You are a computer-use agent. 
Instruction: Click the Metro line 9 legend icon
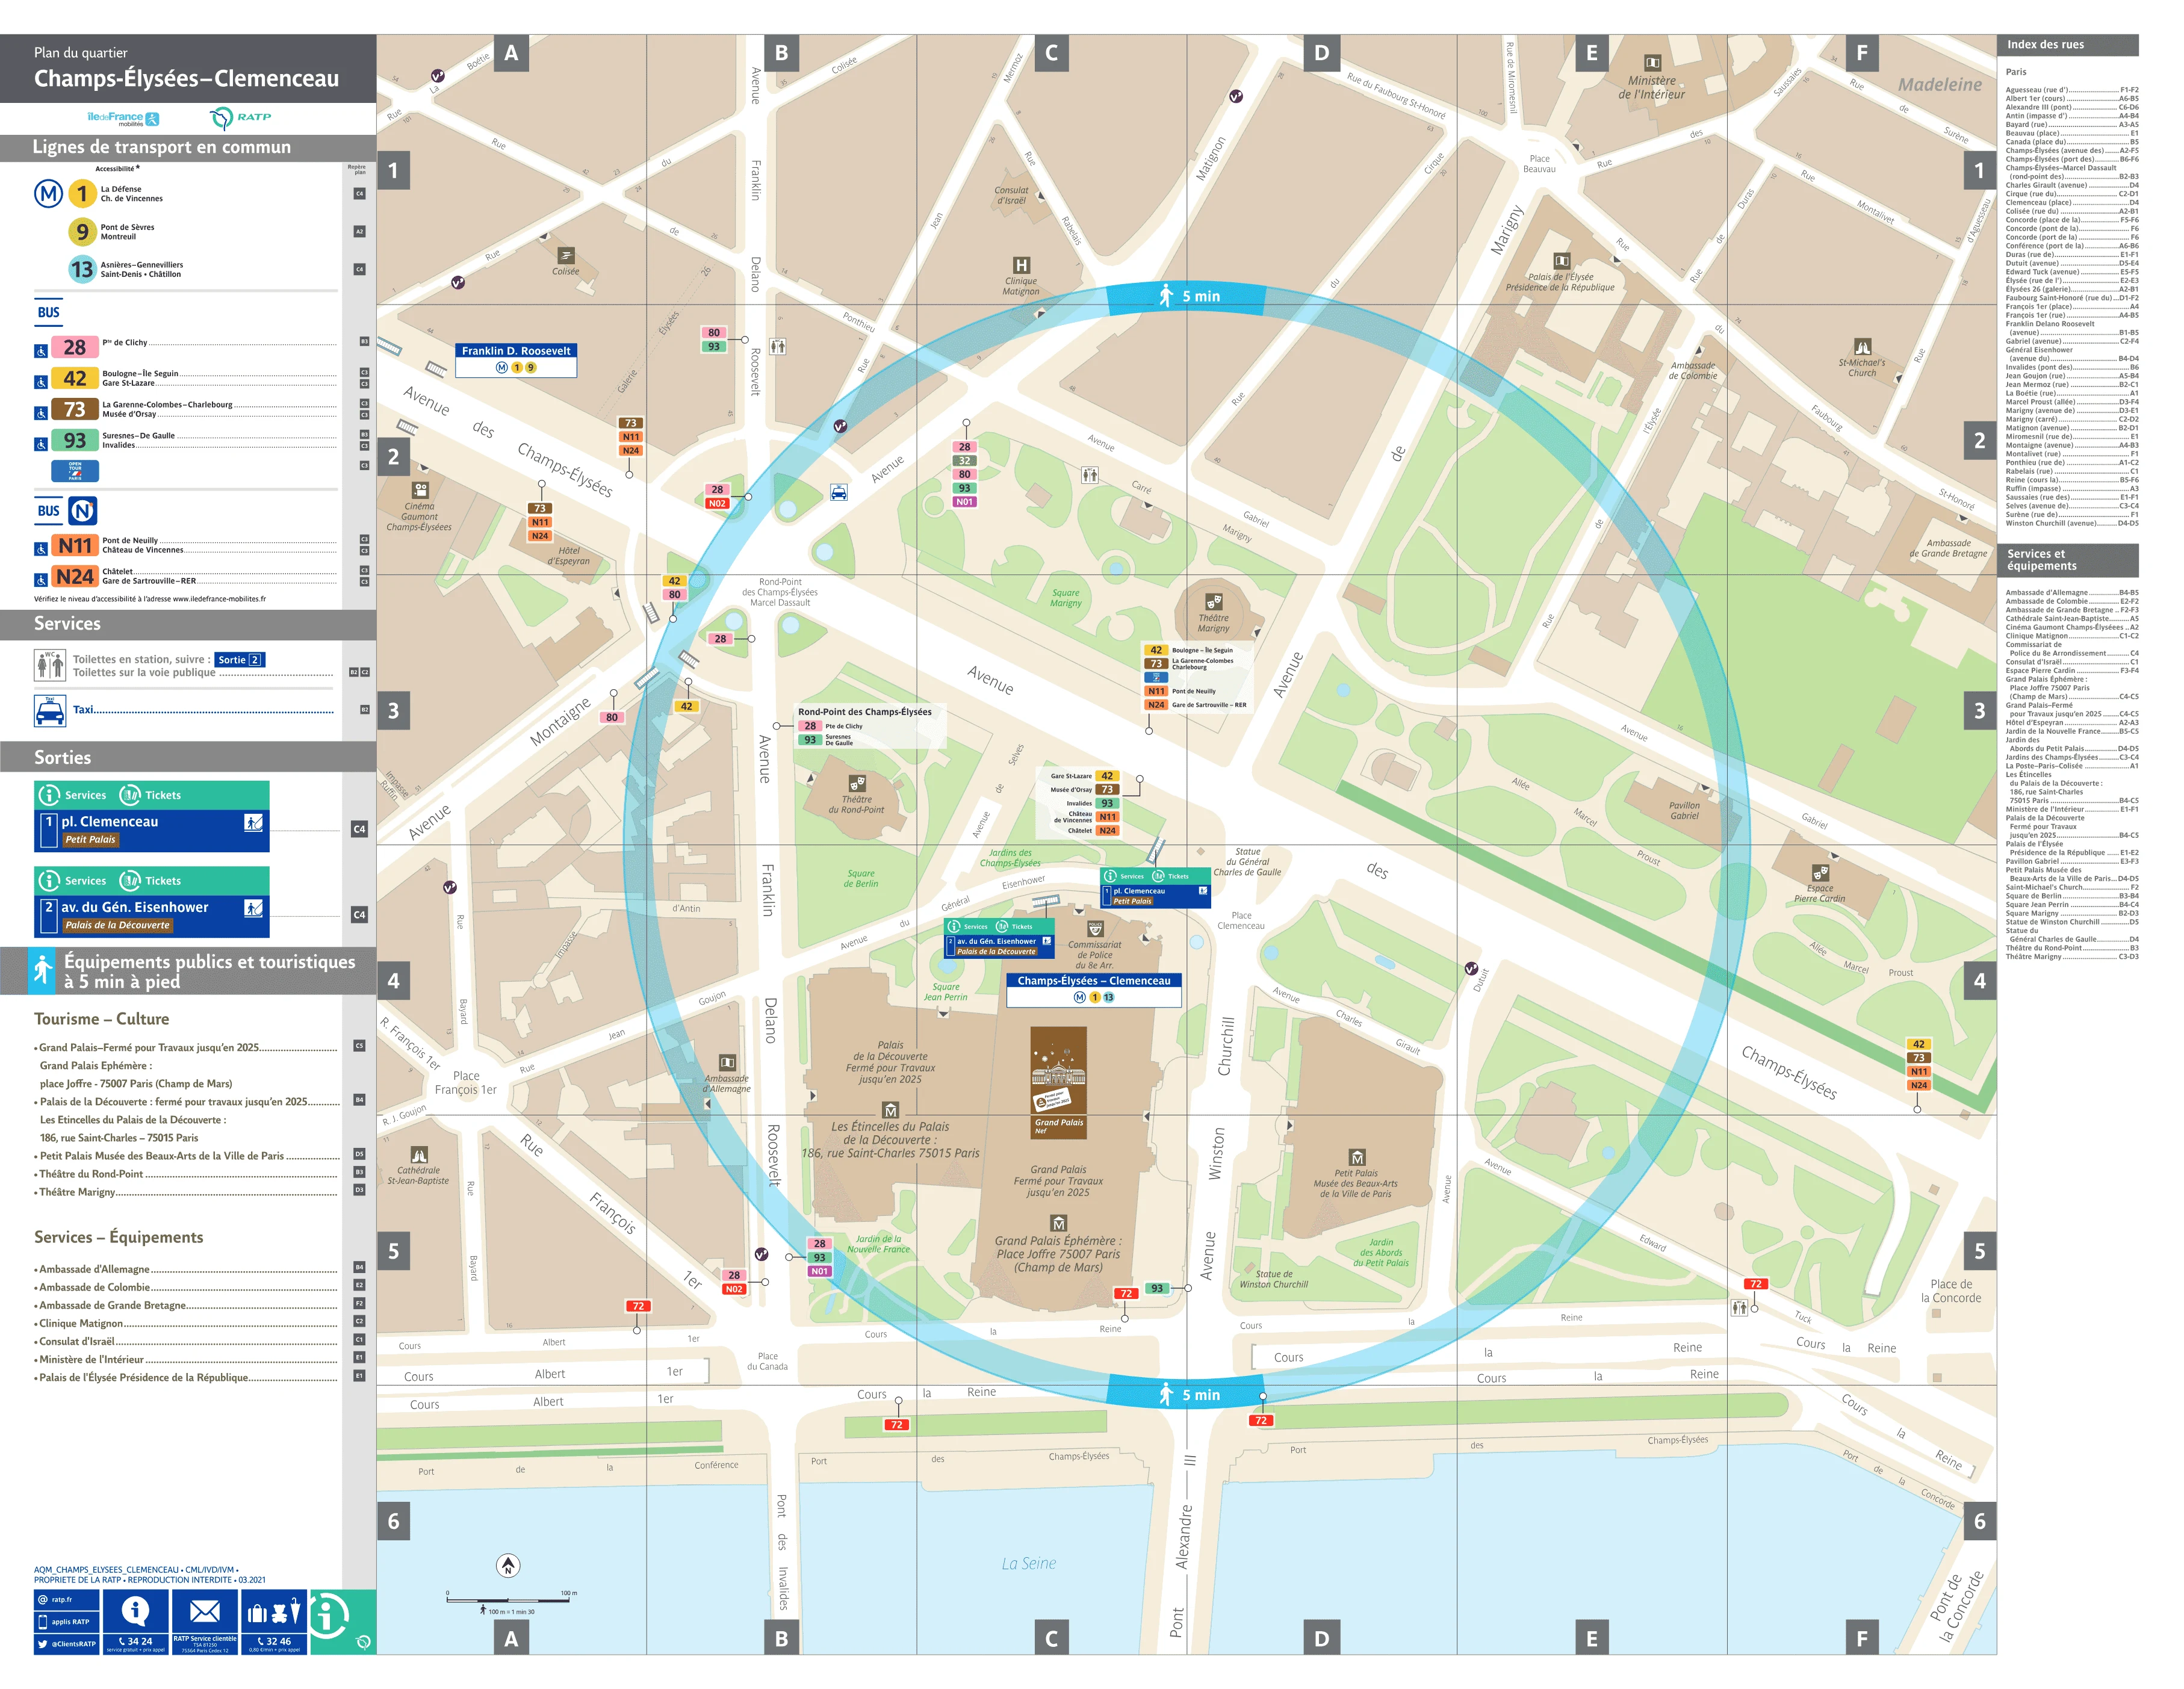pos(82,232)
